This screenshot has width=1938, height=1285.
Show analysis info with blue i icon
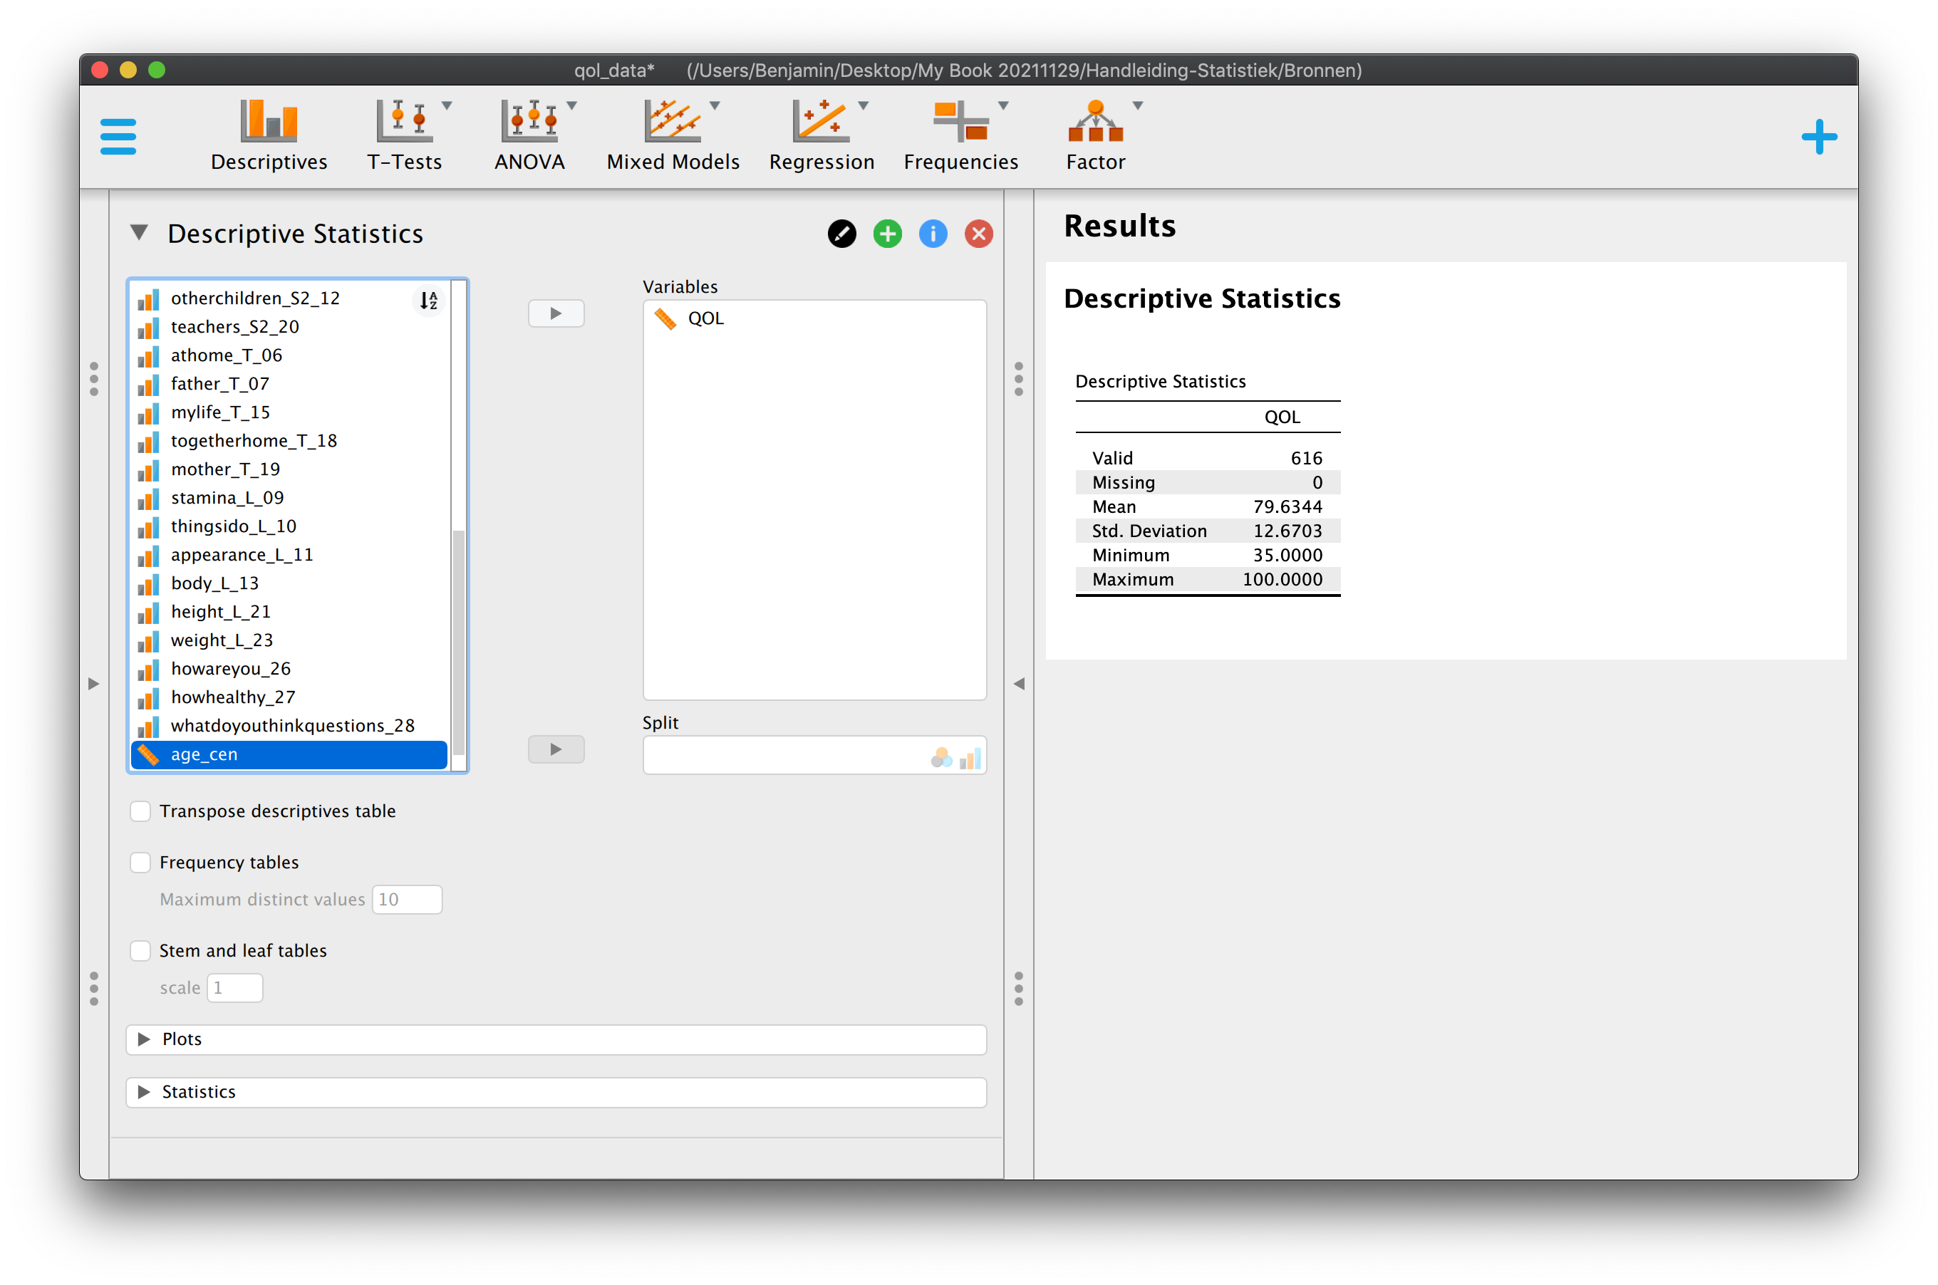[933, 234]
